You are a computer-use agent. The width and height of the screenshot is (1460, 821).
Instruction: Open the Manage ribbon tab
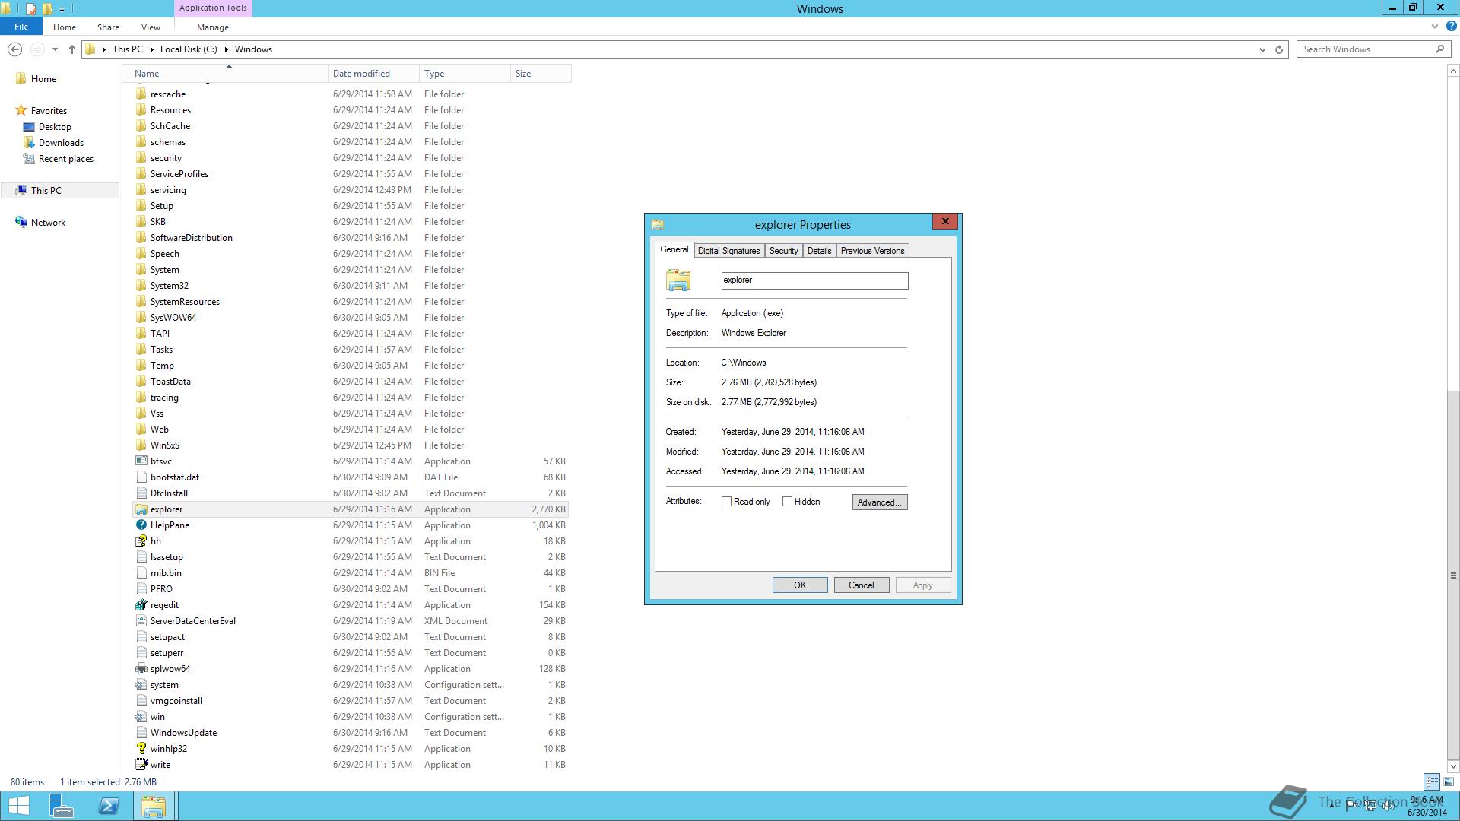(213, 27)
